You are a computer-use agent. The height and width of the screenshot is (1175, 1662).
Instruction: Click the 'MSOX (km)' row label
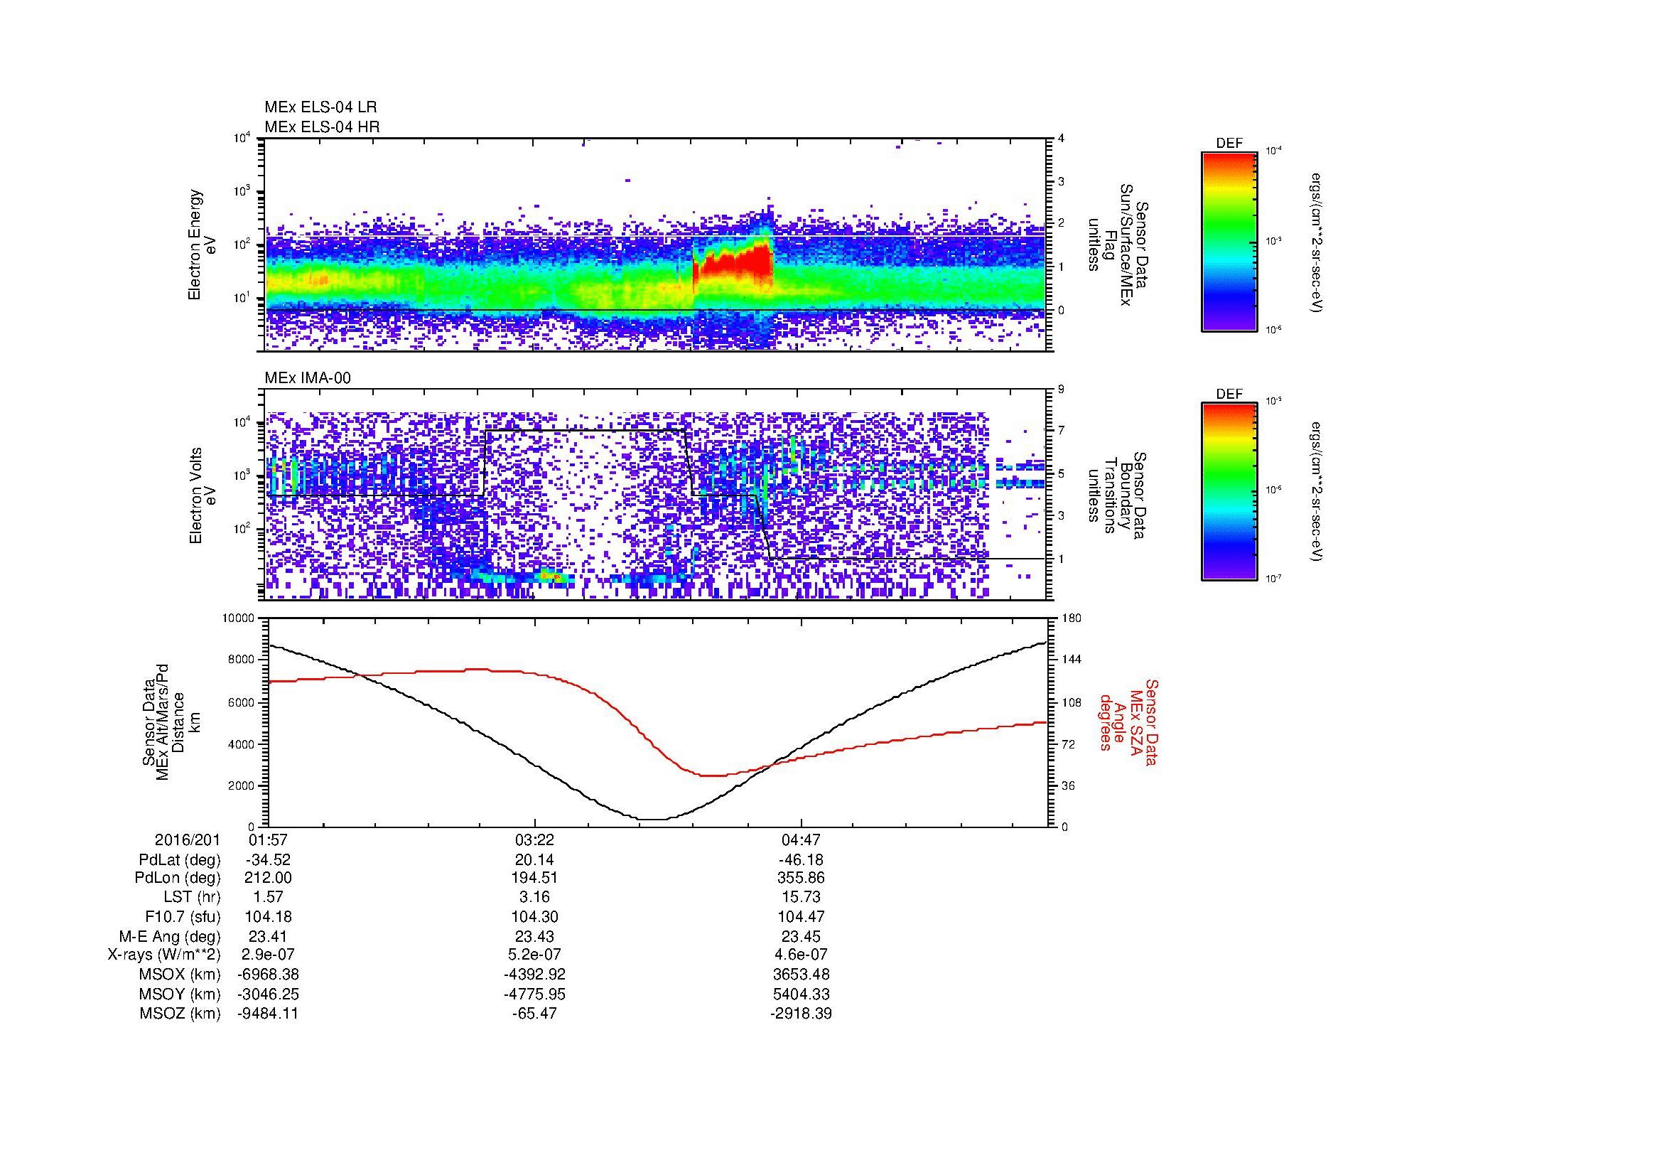point(180,975)
